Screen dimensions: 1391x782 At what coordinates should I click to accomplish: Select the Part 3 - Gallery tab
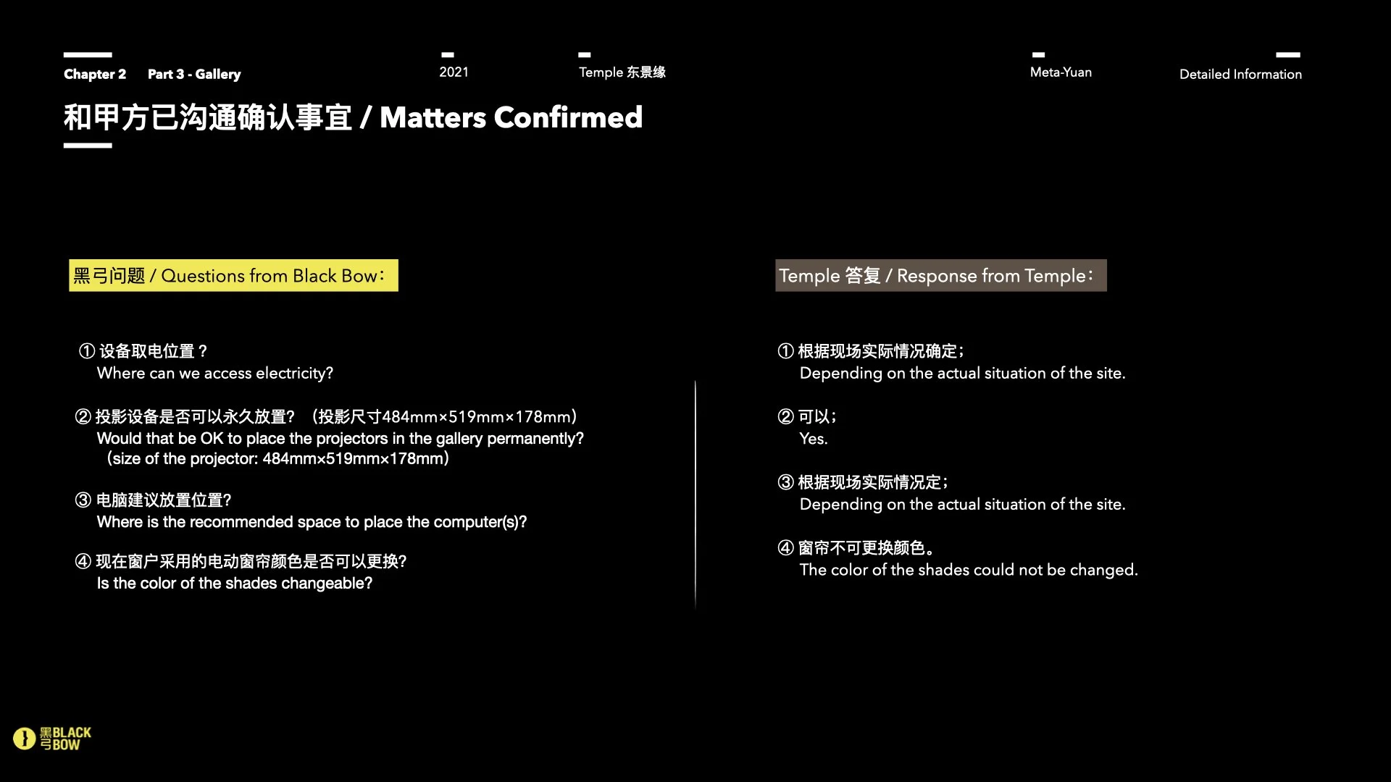click(194, 74)
